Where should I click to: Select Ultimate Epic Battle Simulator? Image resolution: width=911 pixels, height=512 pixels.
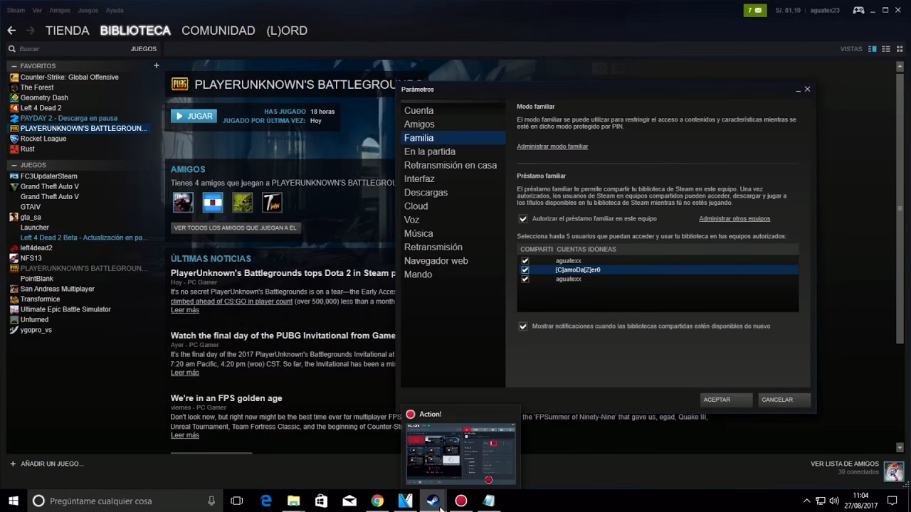(x=65, y=309)
